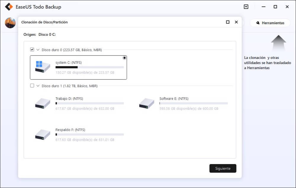Close the EaseUS Todo Backup main window
The image size is (296, 188).
287,7
